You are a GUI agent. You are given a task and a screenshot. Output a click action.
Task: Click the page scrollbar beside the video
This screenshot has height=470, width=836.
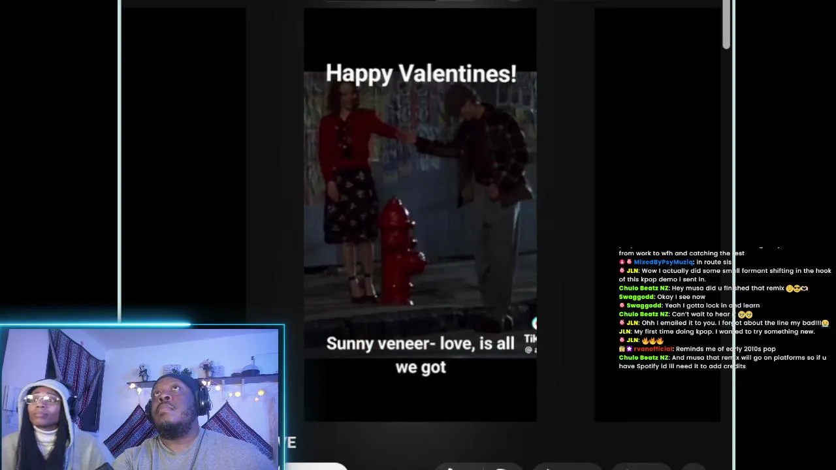point(726,25)
